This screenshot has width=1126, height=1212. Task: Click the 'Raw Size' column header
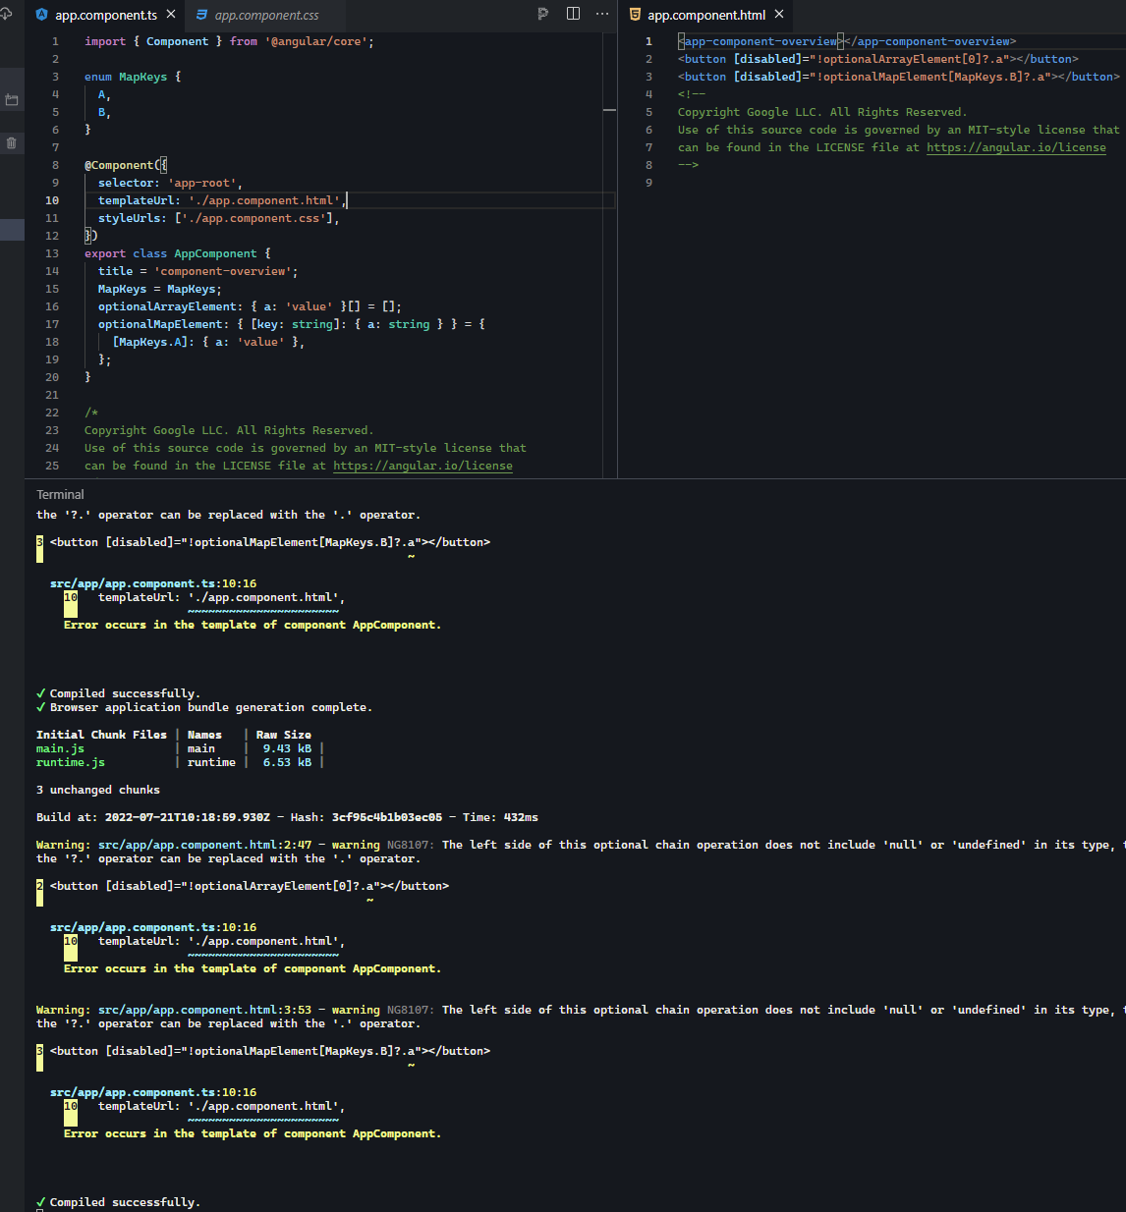coord(284,735)
